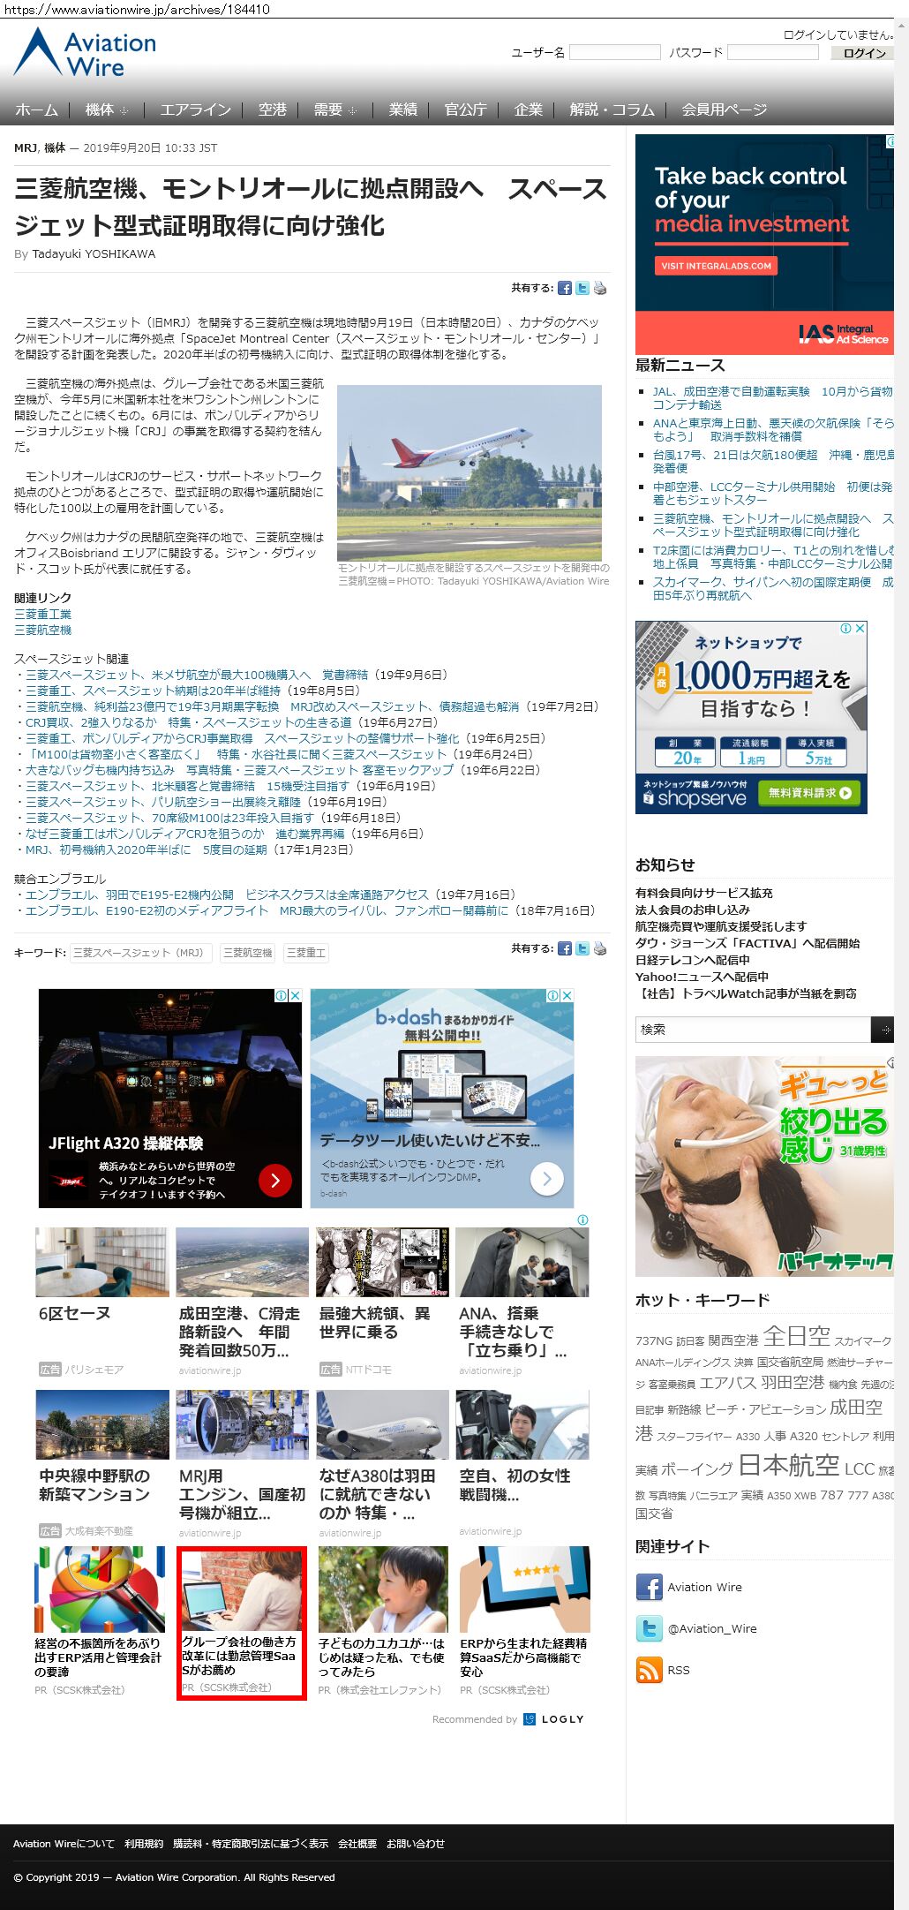Open the 会員用ページ menu item

point(725,109)
